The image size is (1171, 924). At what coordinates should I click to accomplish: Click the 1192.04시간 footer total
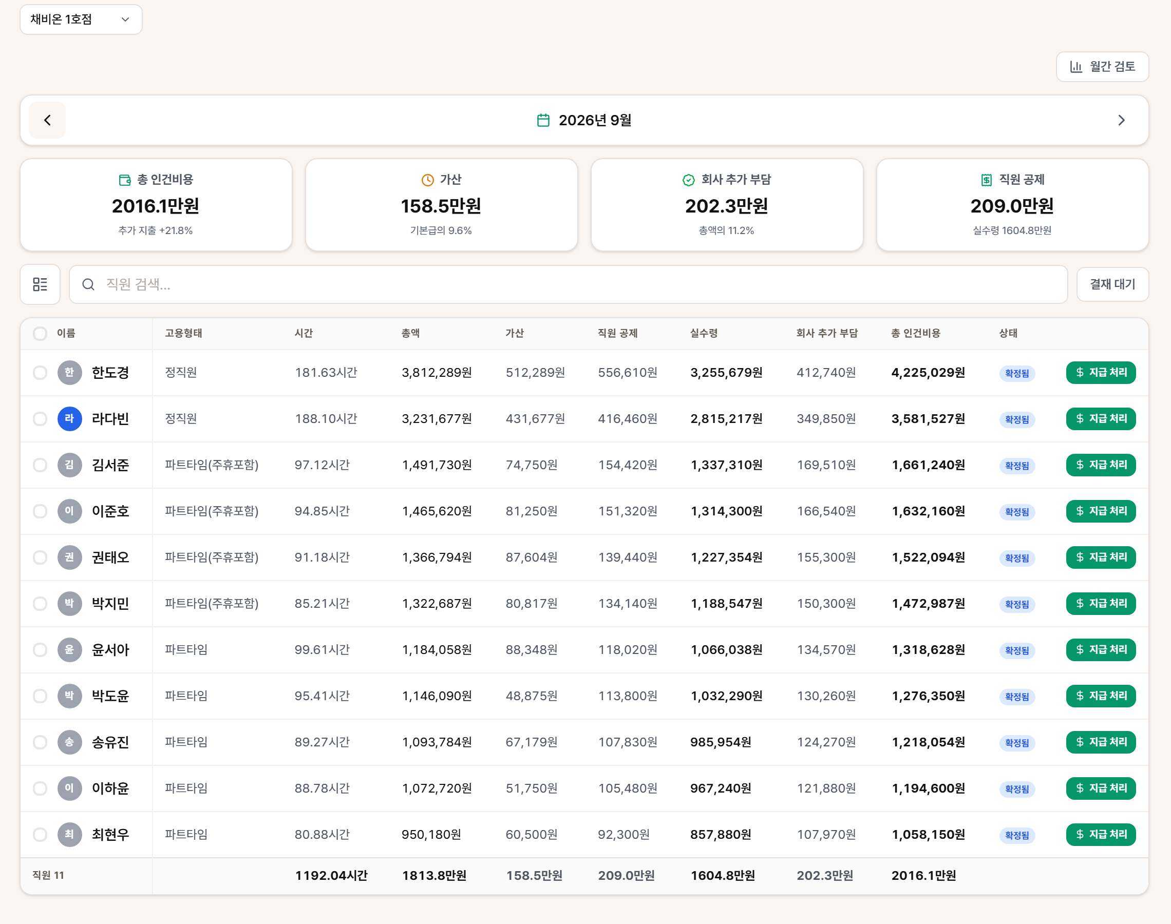(x=331, y=876)
